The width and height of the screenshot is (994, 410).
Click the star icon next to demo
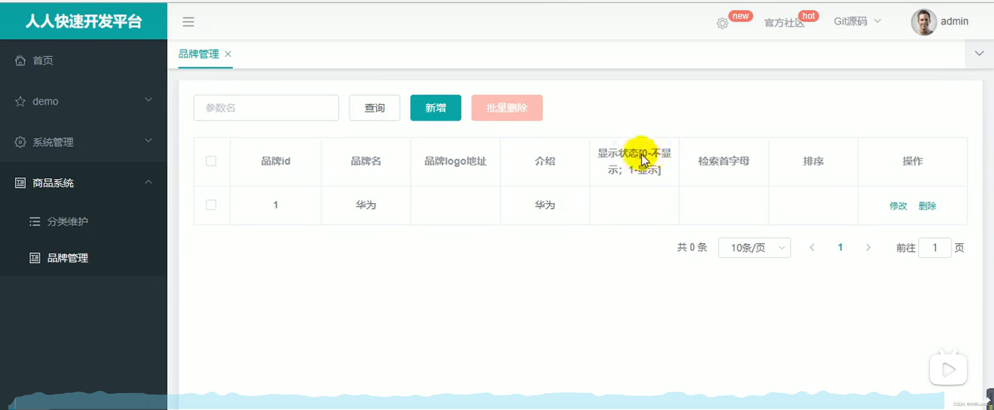[x=20, y=102]
